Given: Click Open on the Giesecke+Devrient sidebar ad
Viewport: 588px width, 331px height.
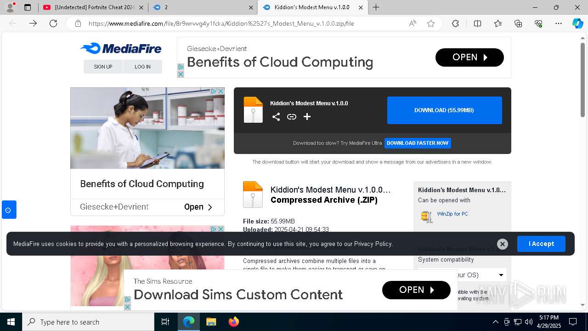Looking at the screenshot, I should 198,207.
